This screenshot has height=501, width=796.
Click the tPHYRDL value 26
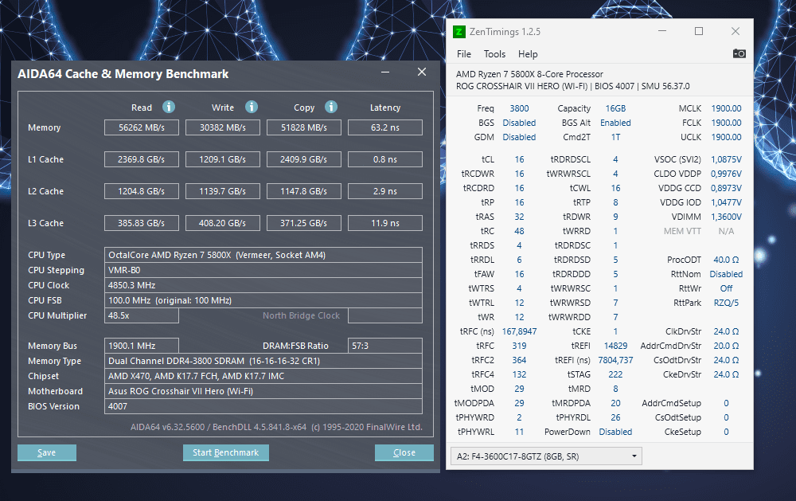(x=615, y=417)
